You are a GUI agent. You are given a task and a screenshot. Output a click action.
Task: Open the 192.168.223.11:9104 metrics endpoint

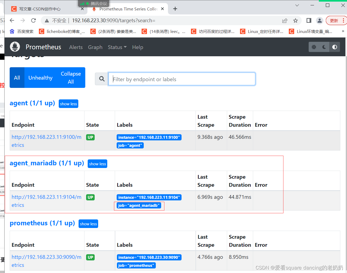(x=46, y=201)
